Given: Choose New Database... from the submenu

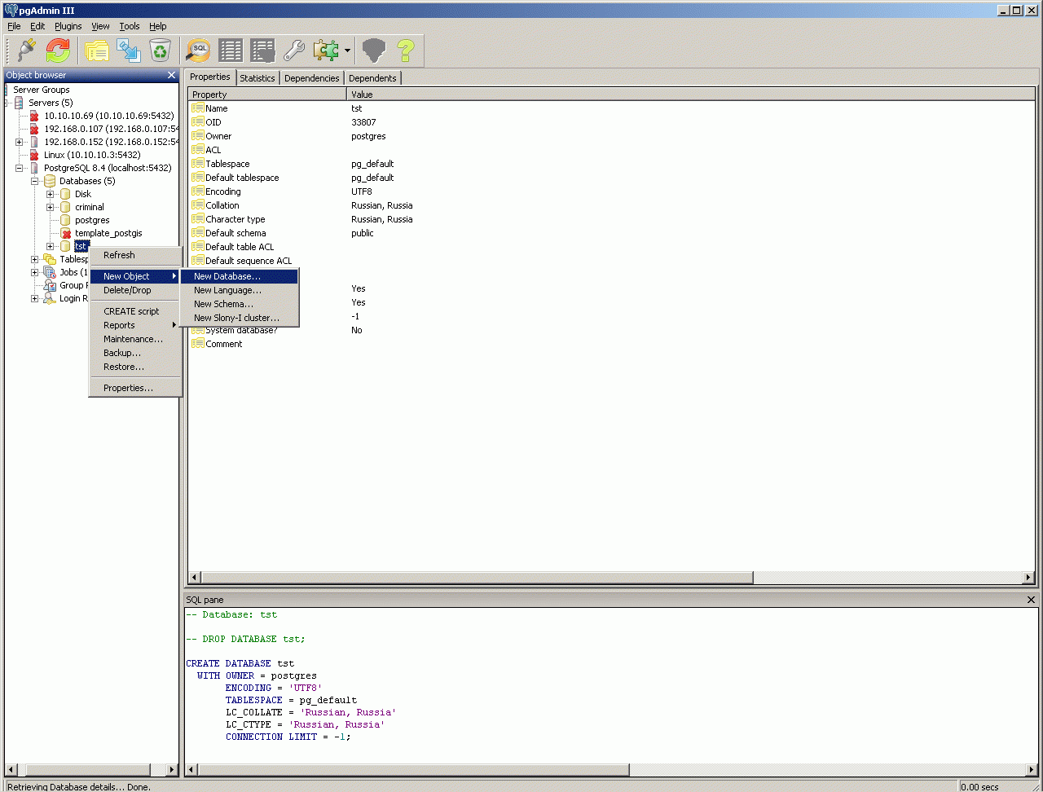Looking at the screenshot, I should [240, 276].
